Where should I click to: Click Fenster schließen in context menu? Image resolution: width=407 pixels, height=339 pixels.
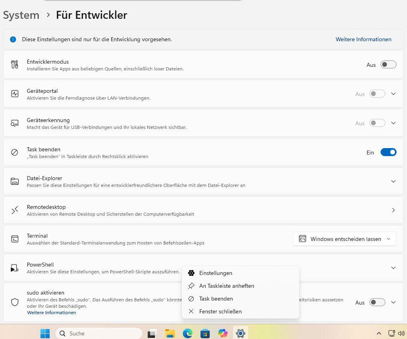(x=220, y=311)
